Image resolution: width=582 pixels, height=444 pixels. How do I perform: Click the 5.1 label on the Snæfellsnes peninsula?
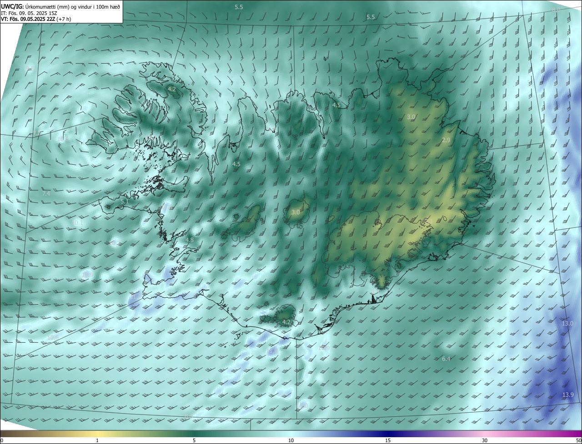(125, 201)
